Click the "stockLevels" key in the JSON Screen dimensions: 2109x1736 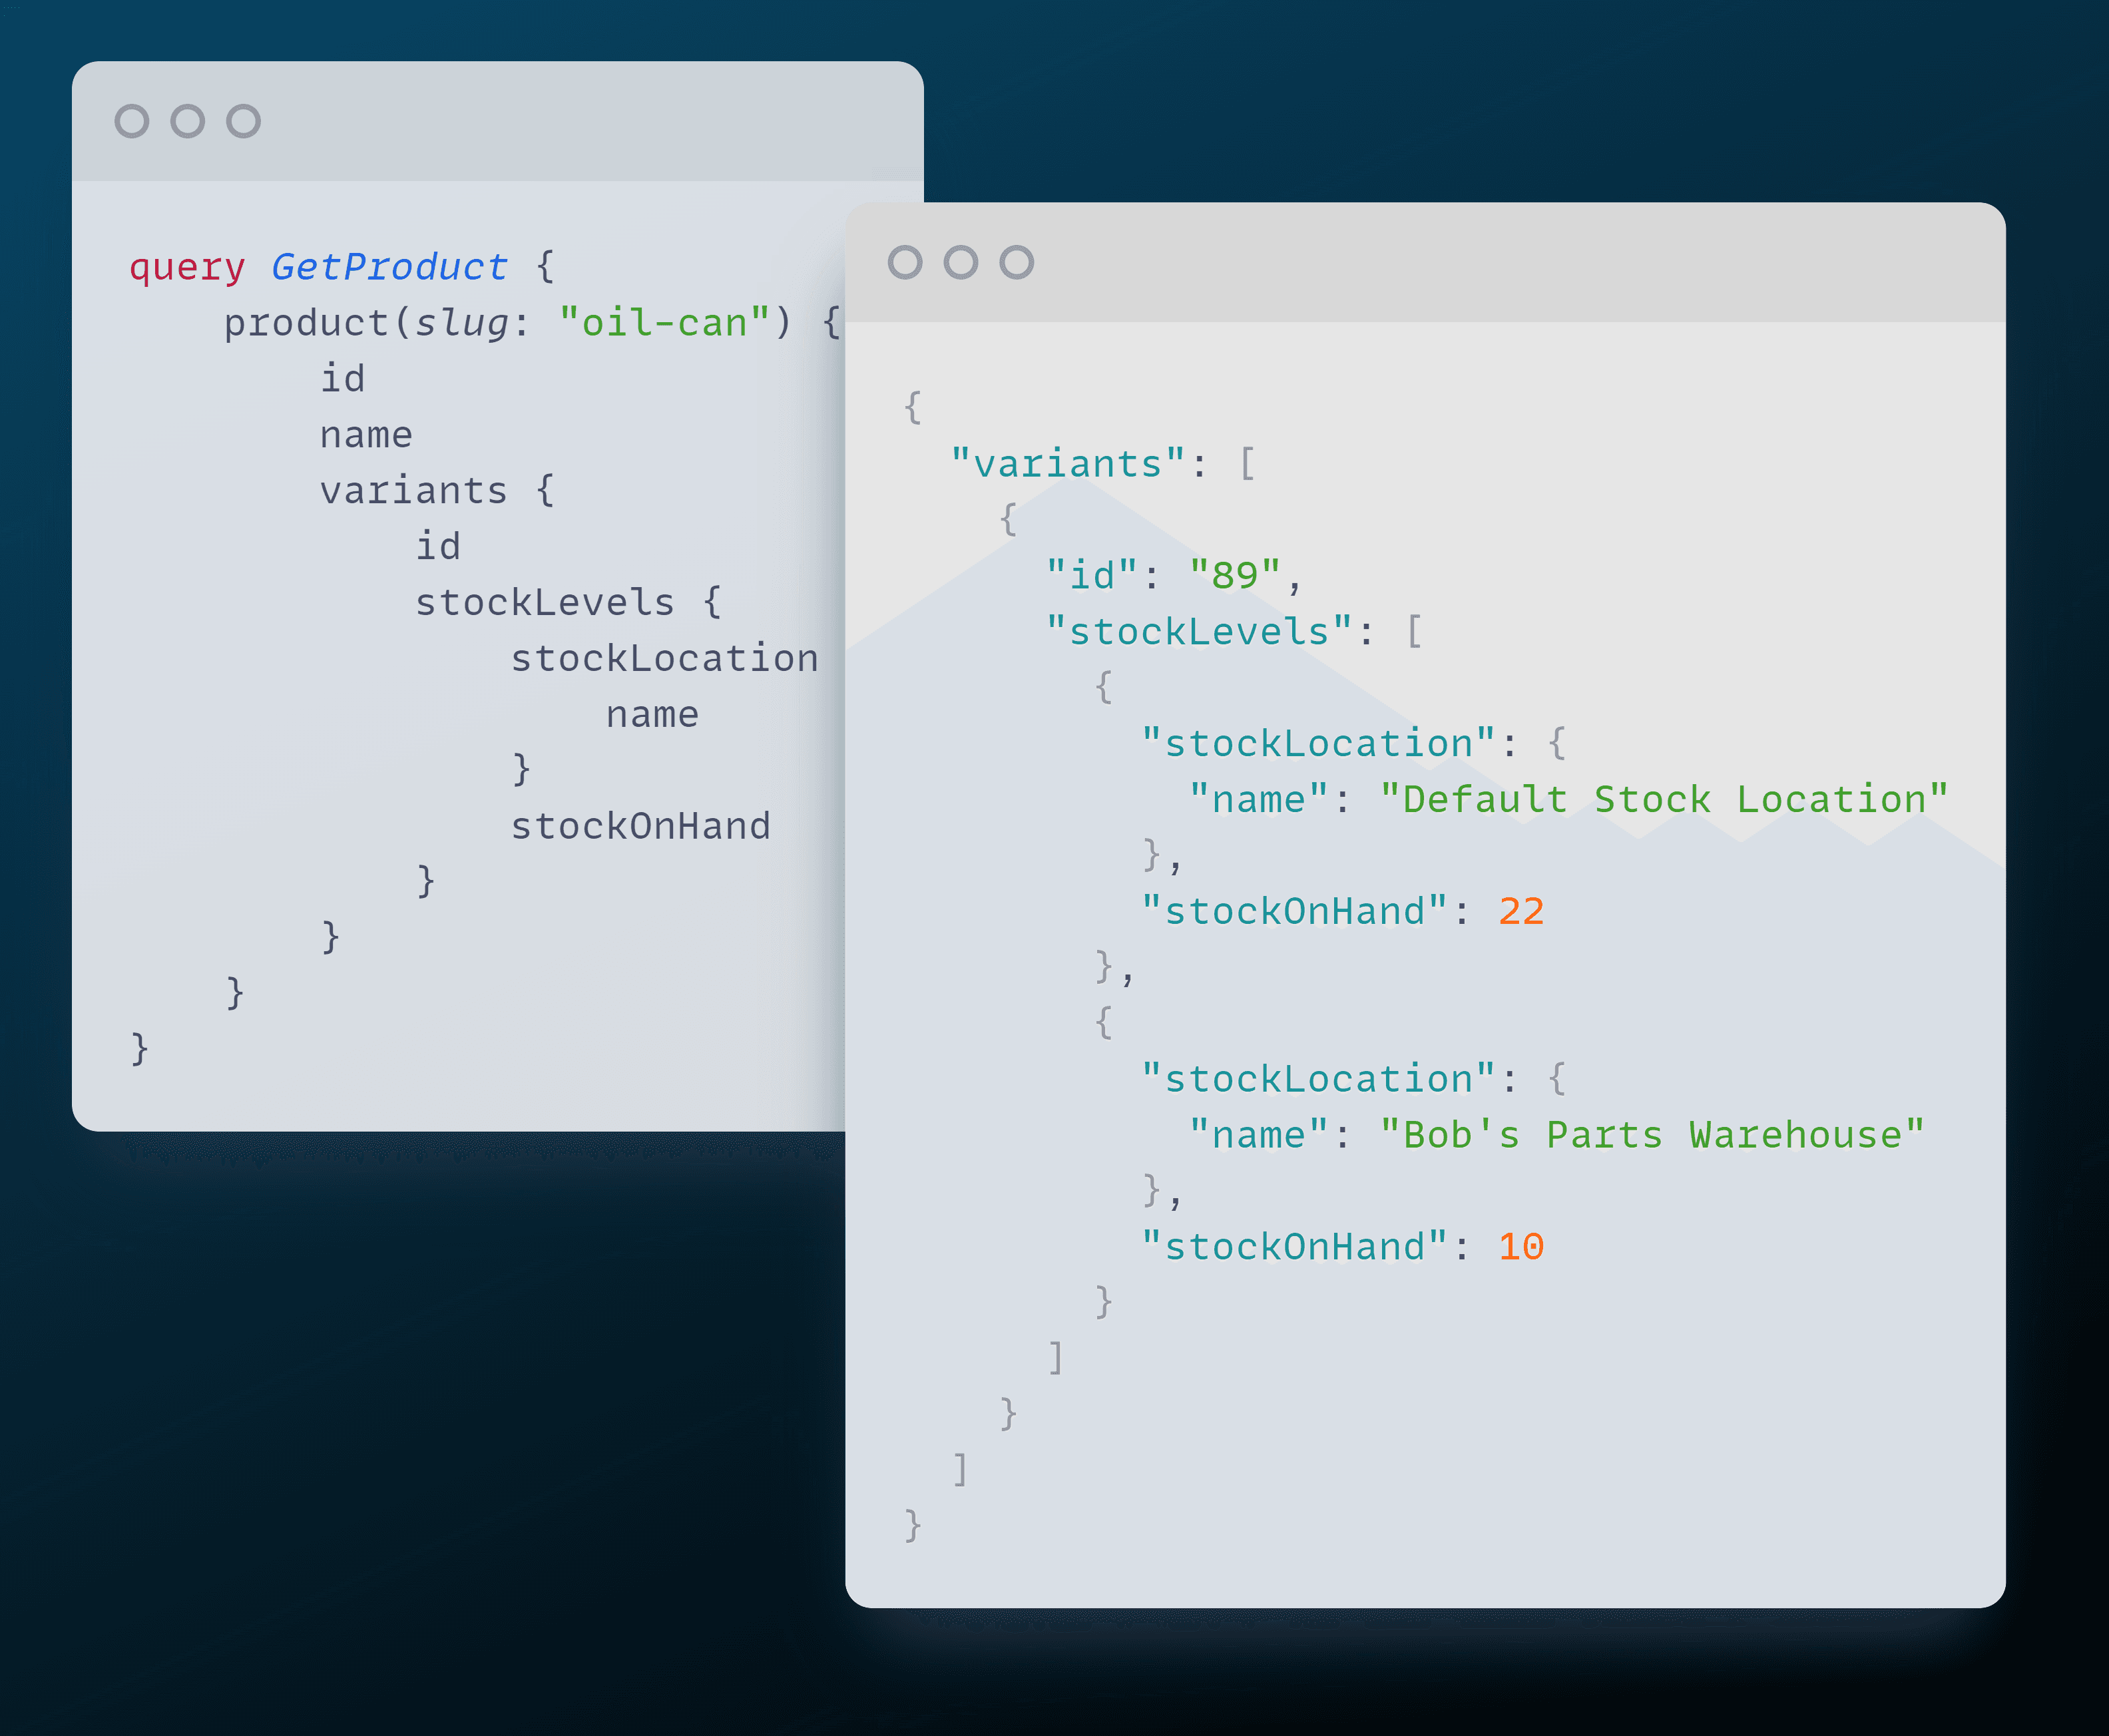1199,632
